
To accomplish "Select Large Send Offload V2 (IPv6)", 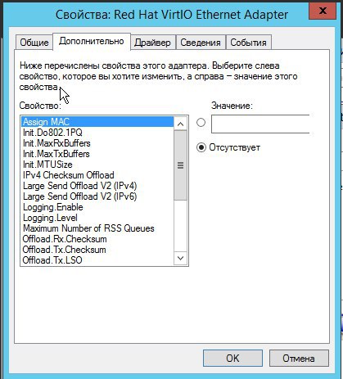I will (x=97, y=196).
